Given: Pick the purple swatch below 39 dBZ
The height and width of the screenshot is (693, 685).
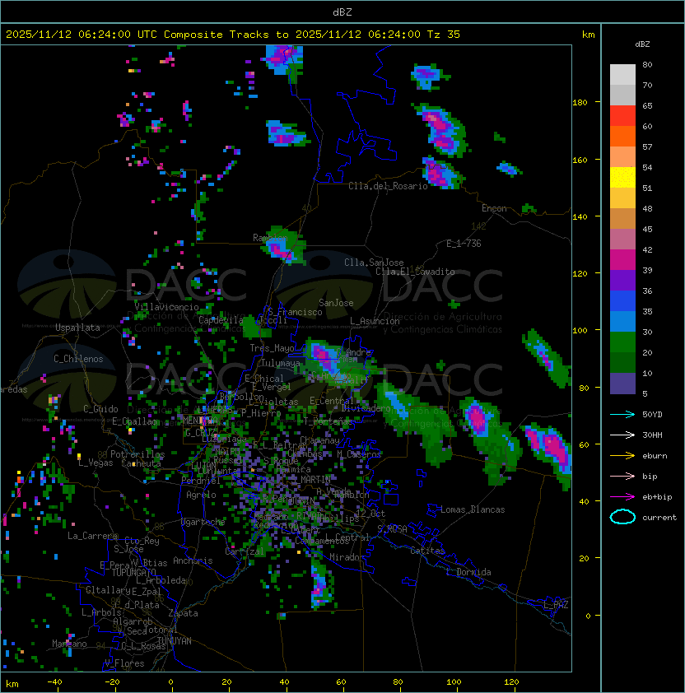Looking at the screenshot, I should point(622,281).
